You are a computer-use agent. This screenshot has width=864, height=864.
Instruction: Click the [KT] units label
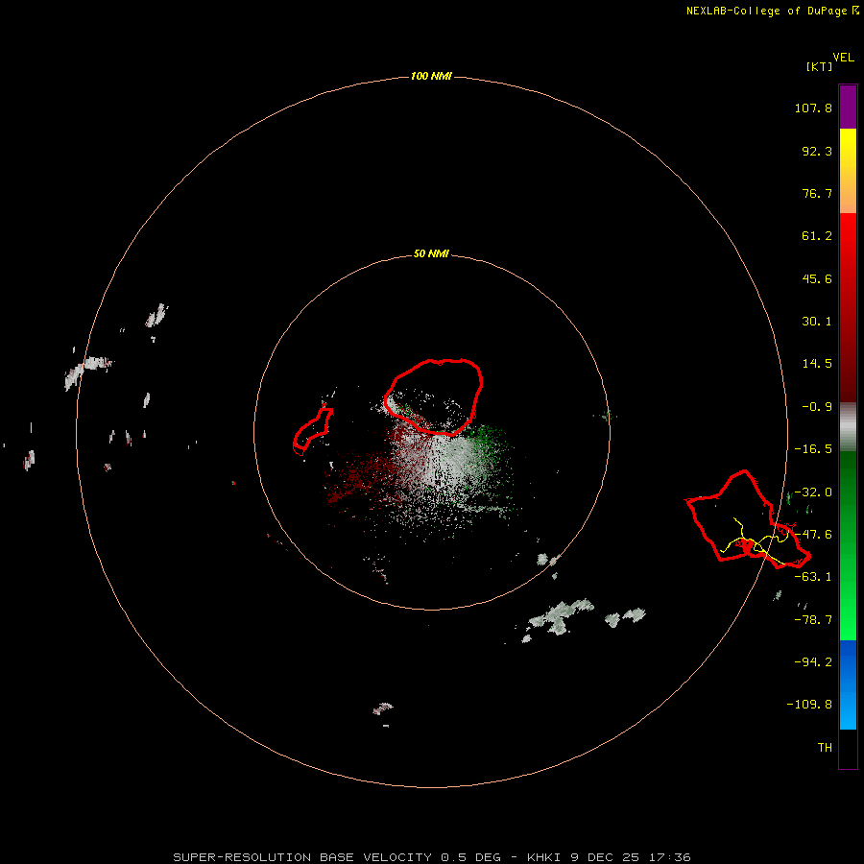click(x=820, y=66)
